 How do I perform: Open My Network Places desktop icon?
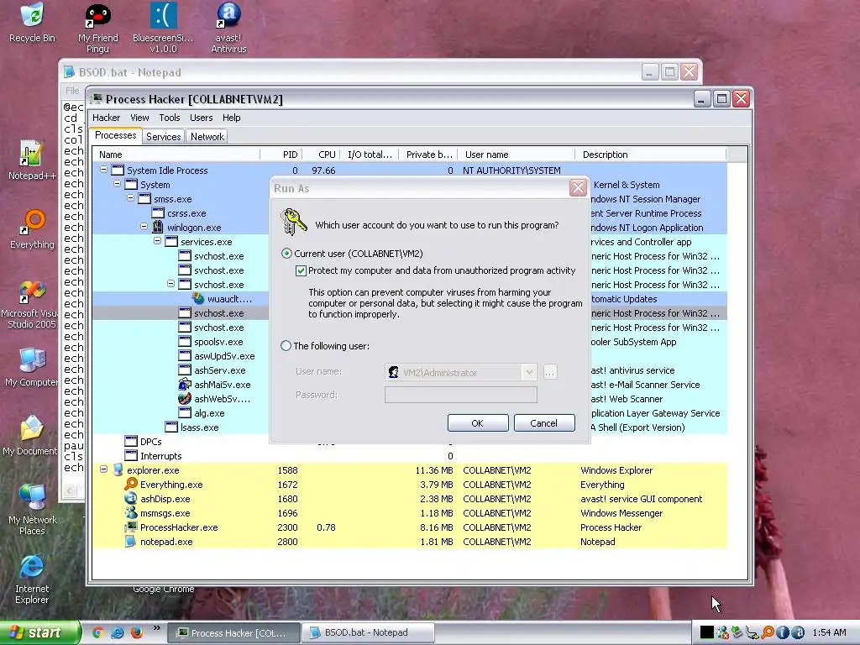click(x=33, y=510)
